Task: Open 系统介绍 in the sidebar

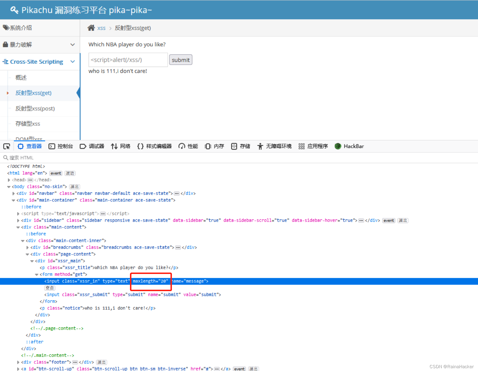Action: click(40, 28)
